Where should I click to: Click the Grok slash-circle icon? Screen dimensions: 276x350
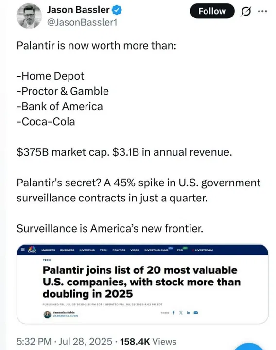[x=245, y=11]
